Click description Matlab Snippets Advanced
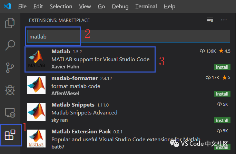Screen dimensions: 236x154 [84, 113]
